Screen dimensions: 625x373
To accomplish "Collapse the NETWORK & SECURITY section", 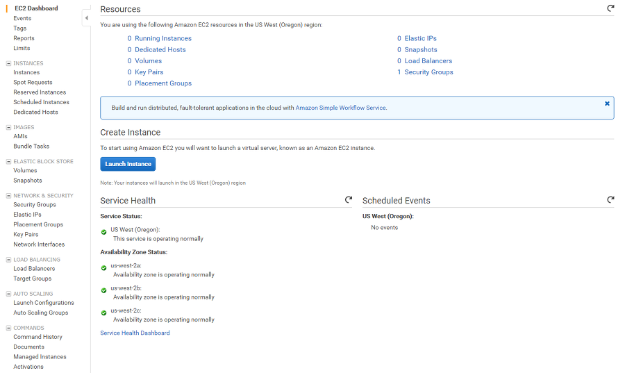I will [8, 196].
